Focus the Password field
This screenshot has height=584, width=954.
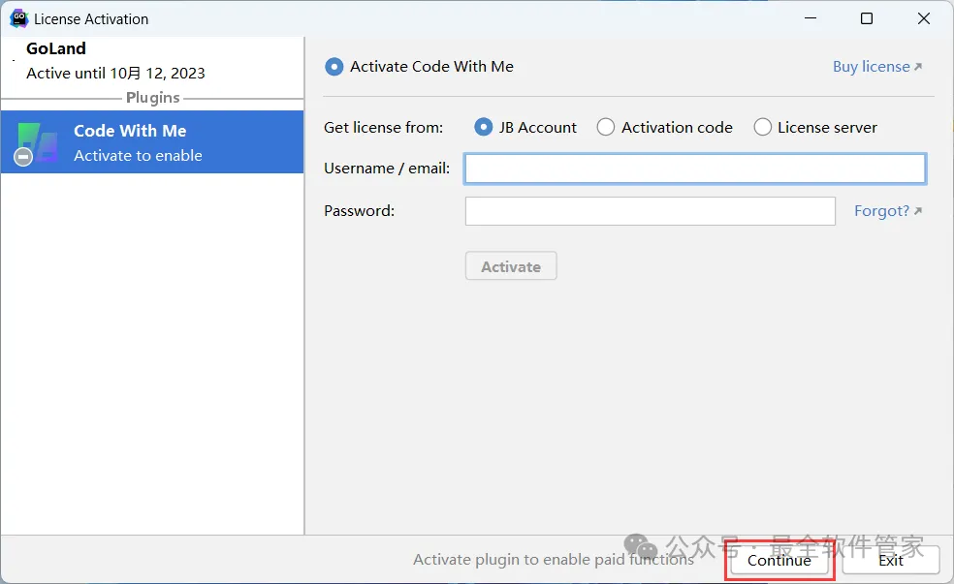click(x=651, y=211)
